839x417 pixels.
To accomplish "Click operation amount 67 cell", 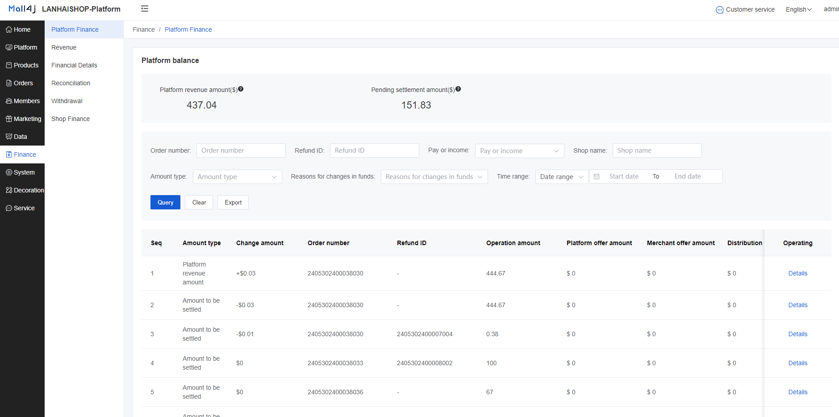I will pyautogui.click(x=490, y=392).
